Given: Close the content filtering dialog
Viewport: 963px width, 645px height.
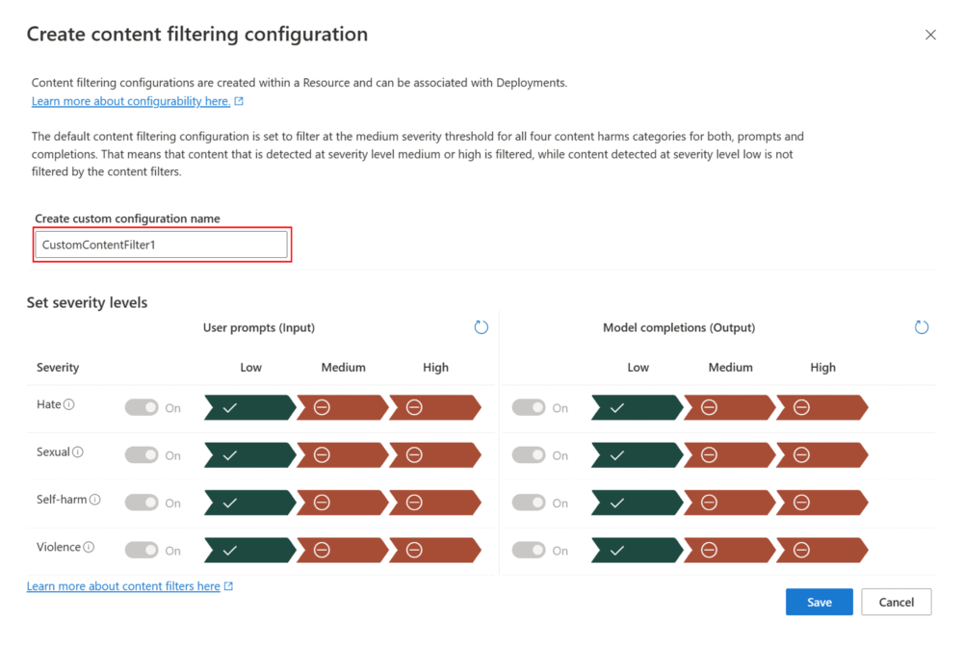Looking at the screenshot, I should (930, 35).
